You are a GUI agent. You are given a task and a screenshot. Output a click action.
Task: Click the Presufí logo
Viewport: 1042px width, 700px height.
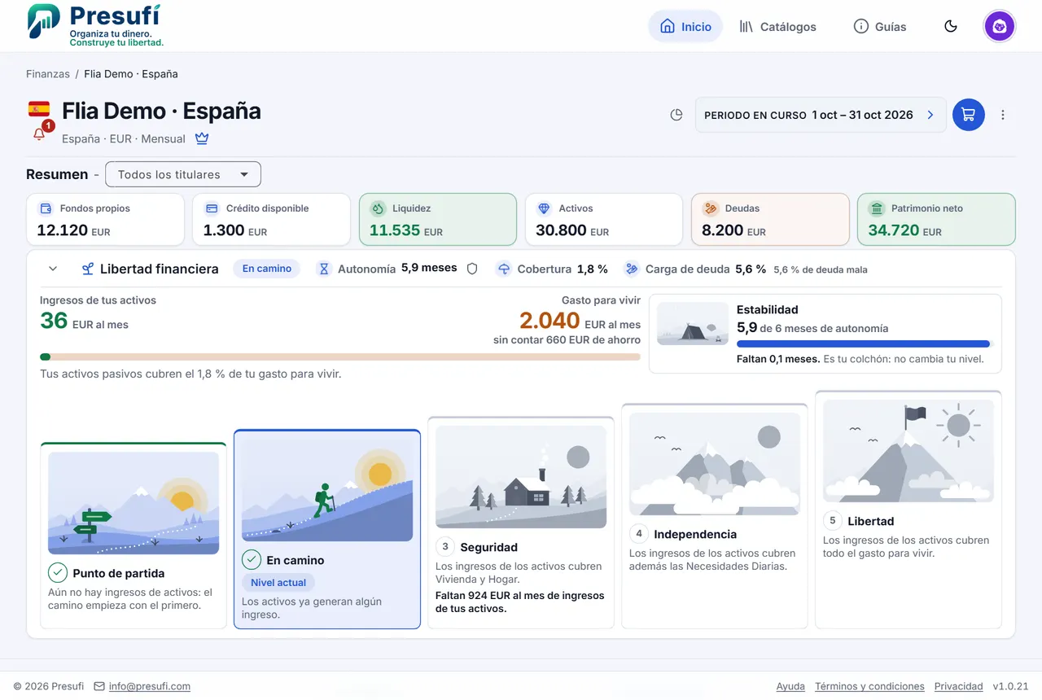click(x=94, y=25)
